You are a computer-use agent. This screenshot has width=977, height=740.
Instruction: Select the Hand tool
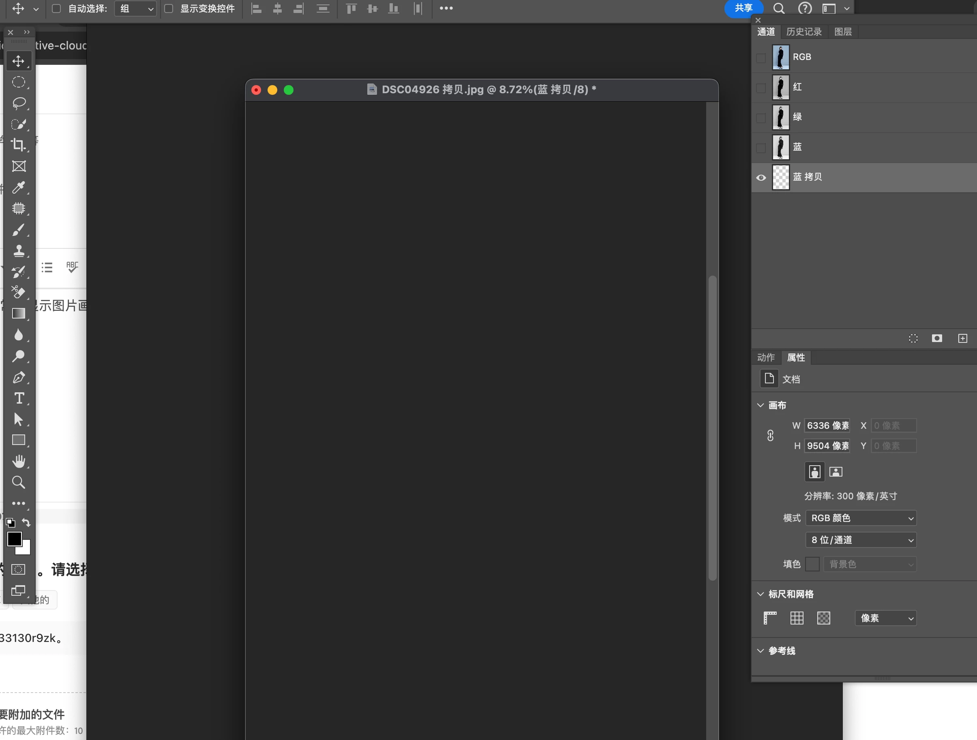coord(19,462)
